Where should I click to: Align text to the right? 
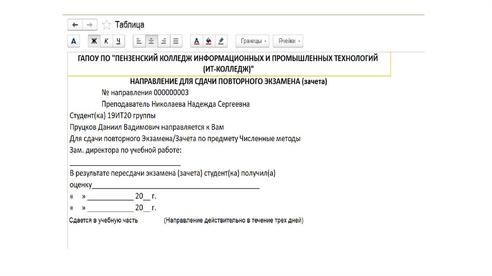point(163,41)
